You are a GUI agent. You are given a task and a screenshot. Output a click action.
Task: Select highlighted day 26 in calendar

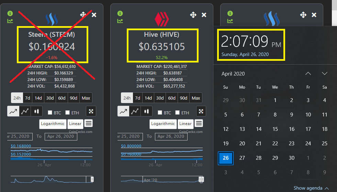coord(226,158)
